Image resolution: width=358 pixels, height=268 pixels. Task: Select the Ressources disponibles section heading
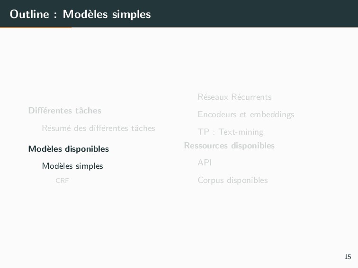[x=229, y=146]
